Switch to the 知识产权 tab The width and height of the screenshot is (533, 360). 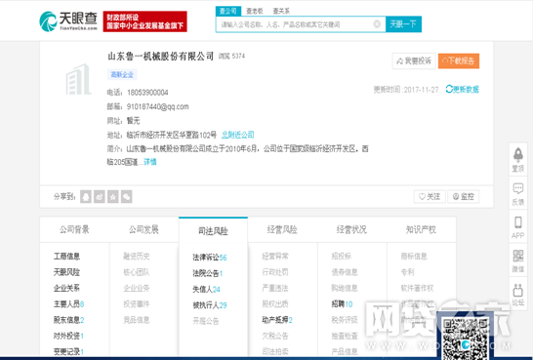[x=421, y=230]
